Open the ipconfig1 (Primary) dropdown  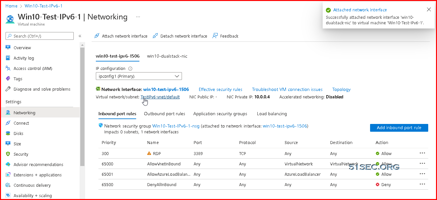click(139, 76)
